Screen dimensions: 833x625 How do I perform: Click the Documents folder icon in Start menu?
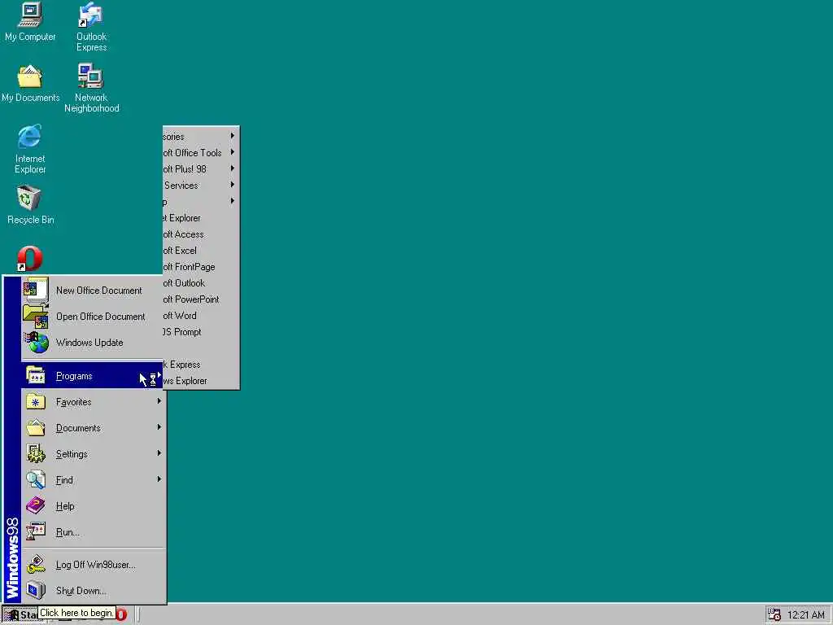tap(36, 428)
